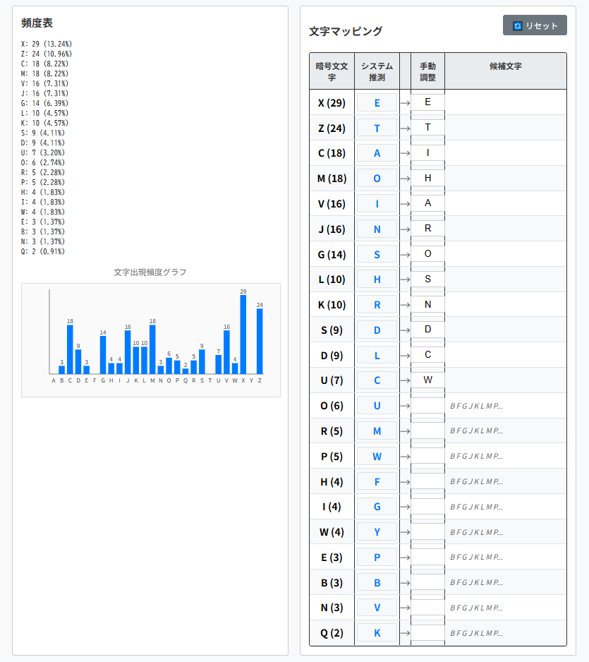
Task: Click the manual adjust field for Q (2)
Action: pyautogui.click(x=427, y=633)
